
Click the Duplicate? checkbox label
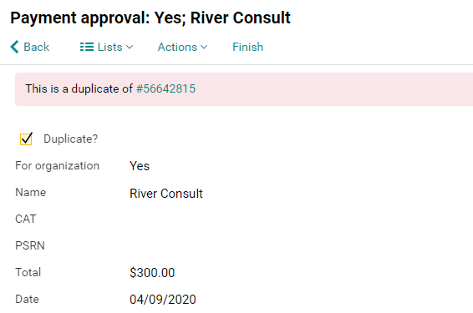(70, 139)
